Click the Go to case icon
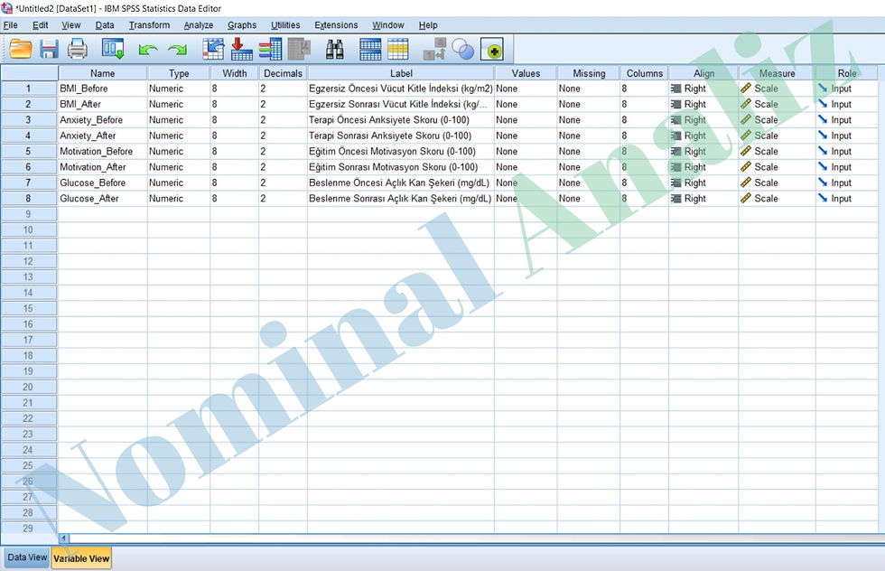This screenshot has height=571, width=885. 213,49
